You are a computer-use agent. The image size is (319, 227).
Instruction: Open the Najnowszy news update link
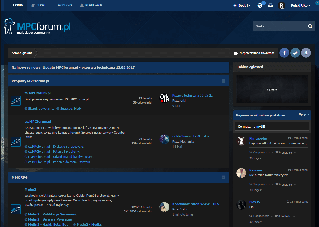point(73,67)
